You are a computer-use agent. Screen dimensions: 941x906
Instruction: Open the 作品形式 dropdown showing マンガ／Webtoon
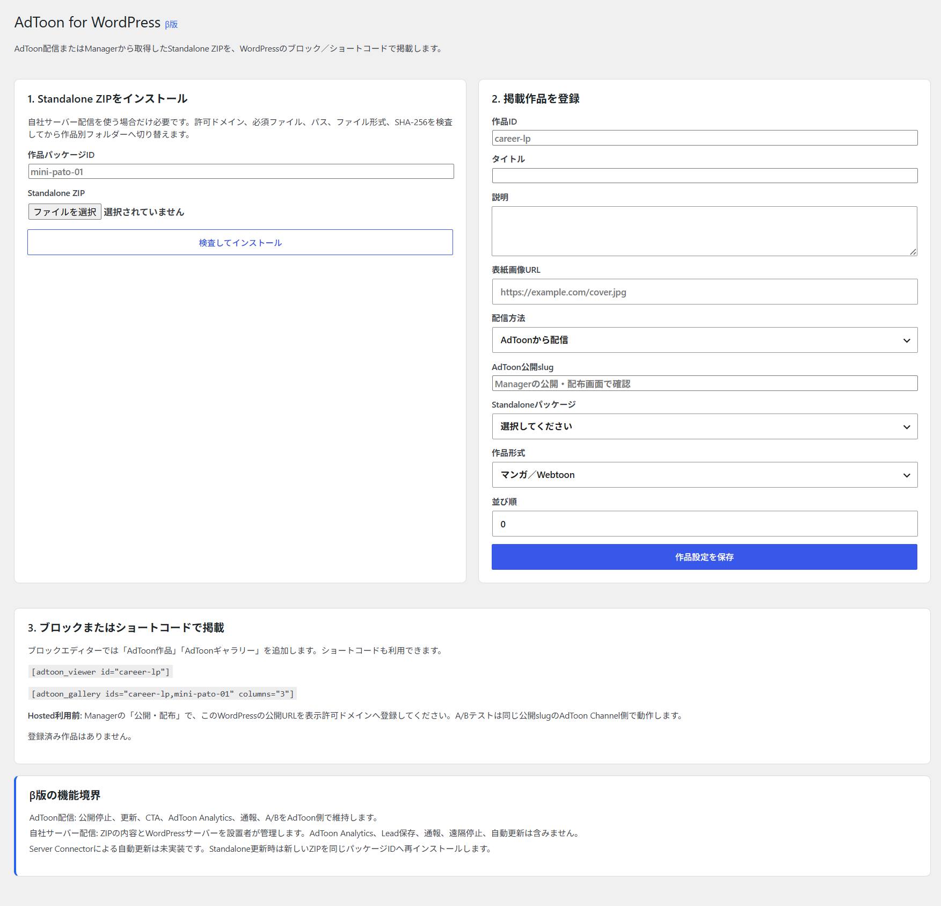pos(704,475)
